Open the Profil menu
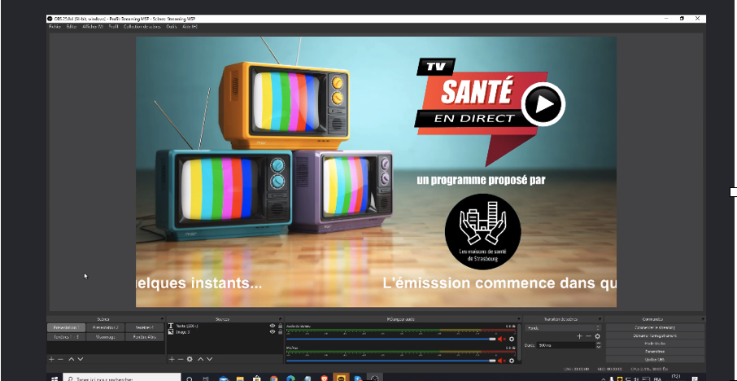This screenshot has height=381, width=737. click(113, 27)
